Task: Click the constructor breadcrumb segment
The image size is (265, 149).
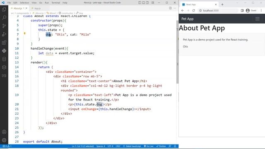Action: pos(66,13)
